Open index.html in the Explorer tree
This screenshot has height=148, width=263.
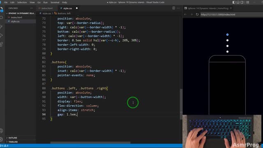coord(16,17)
